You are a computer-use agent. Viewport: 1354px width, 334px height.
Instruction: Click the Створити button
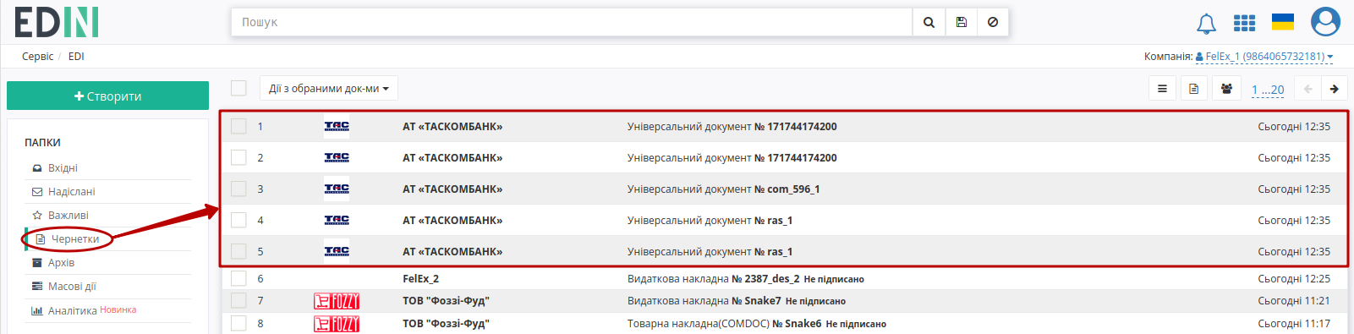107,96
